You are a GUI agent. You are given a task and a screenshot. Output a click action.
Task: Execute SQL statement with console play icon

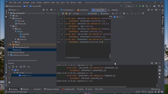click(x=59, y=14)
